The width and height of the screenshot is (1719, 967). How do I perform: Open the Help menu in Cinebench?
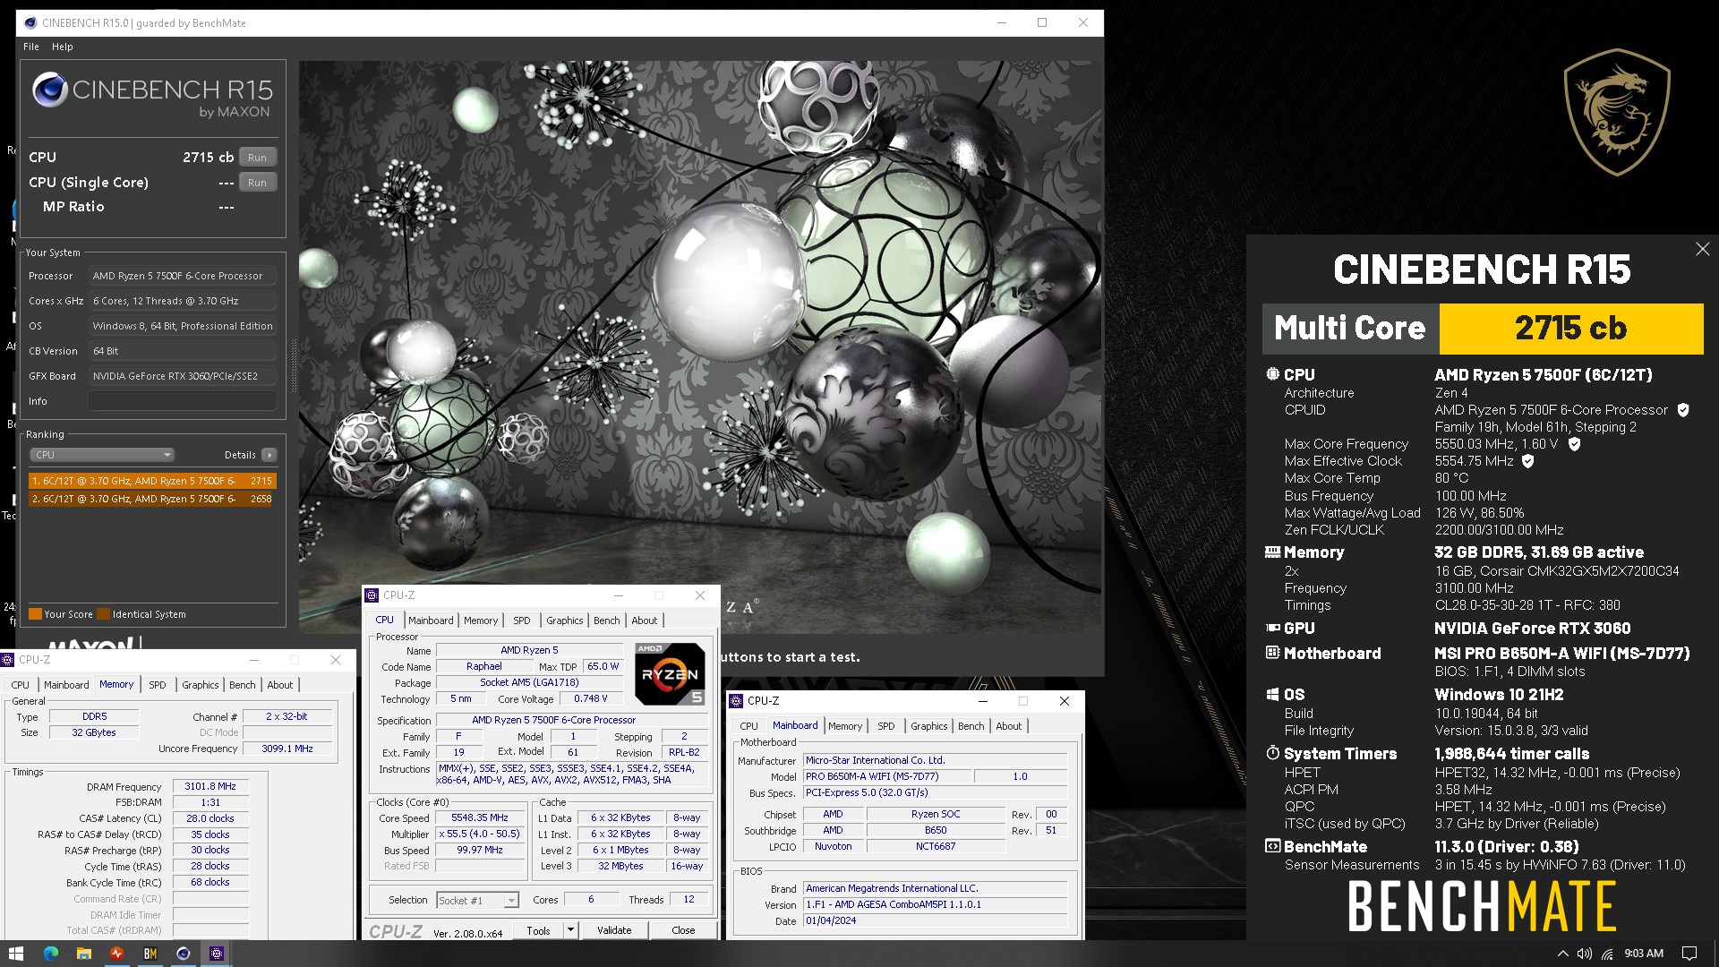click(x=62, y=47)
